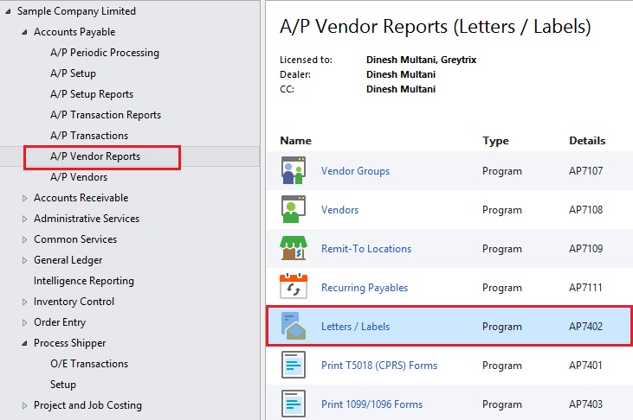Click the Vendors person icon

294,209
